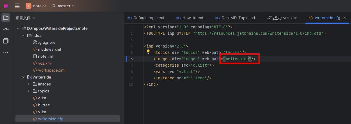
Task: Click the .gitignore file icon
Action: point(35,42)
